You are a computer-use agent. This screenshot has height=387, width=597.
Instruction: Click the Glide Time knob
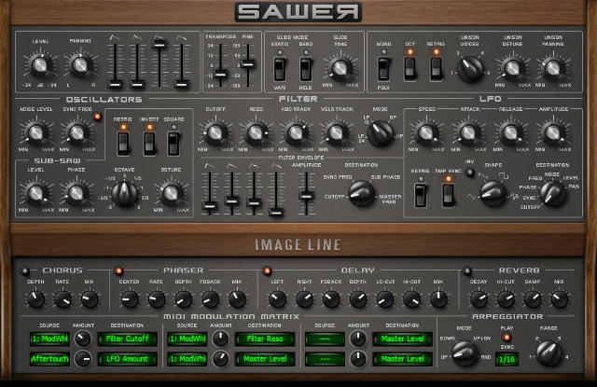pos(340,69)
